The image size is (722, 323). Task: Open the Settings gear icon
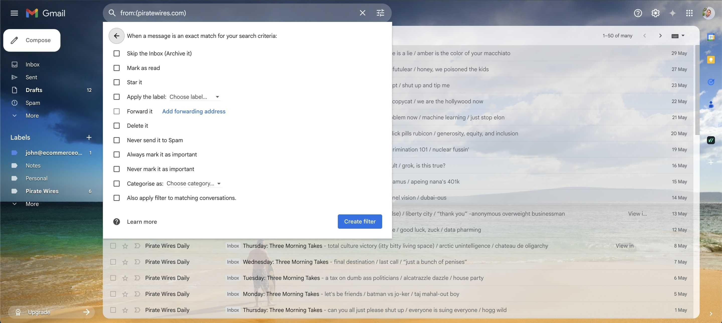click(x=655, y=13)
